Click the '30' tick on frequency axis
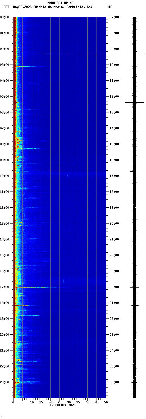The image size is (146, 419). 69,402
